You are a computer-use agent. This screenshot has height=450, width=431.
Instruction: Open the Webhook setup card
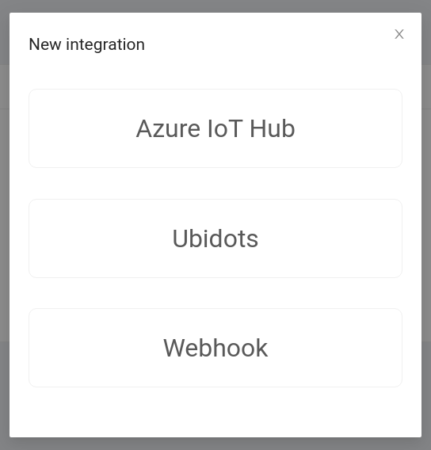coord(215,348)
